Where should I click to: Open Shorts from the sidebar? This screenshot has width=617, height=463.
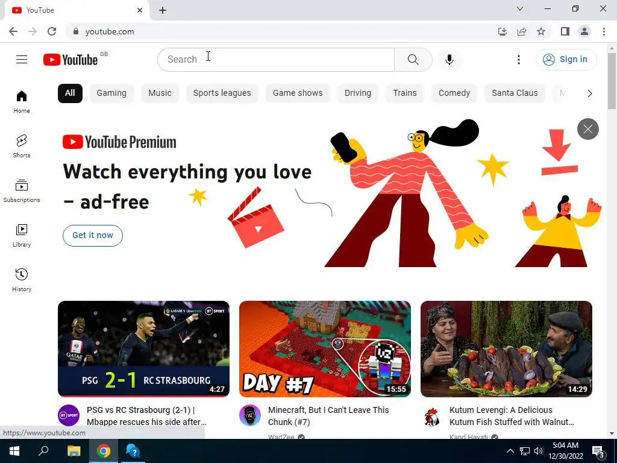22,146
